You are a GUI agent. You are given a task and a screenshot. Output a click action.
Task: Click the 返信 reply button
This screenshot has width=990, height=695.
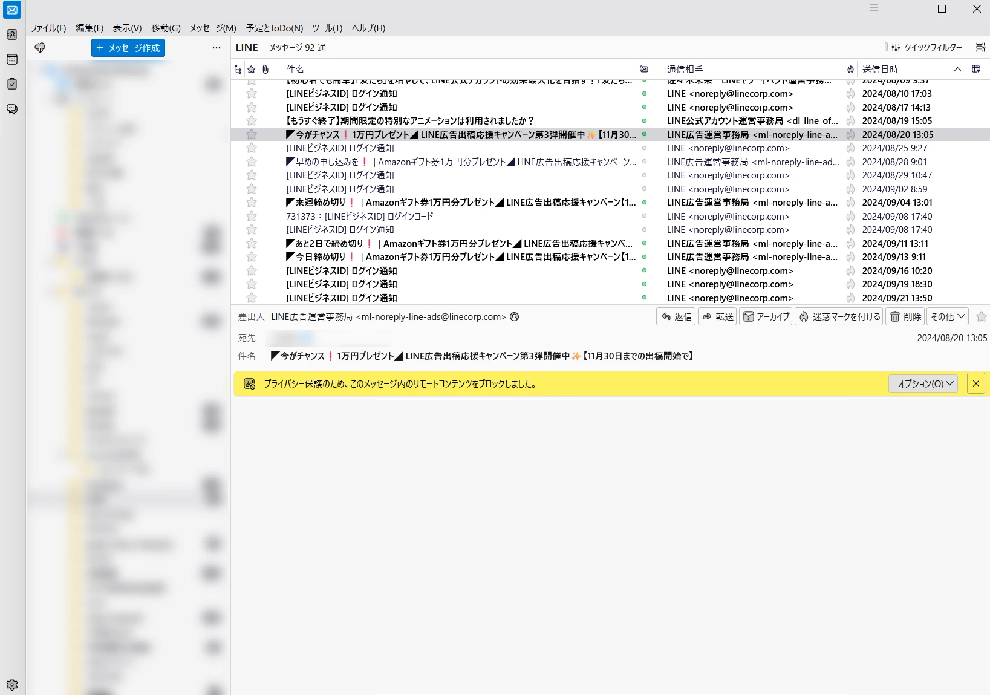676,316
